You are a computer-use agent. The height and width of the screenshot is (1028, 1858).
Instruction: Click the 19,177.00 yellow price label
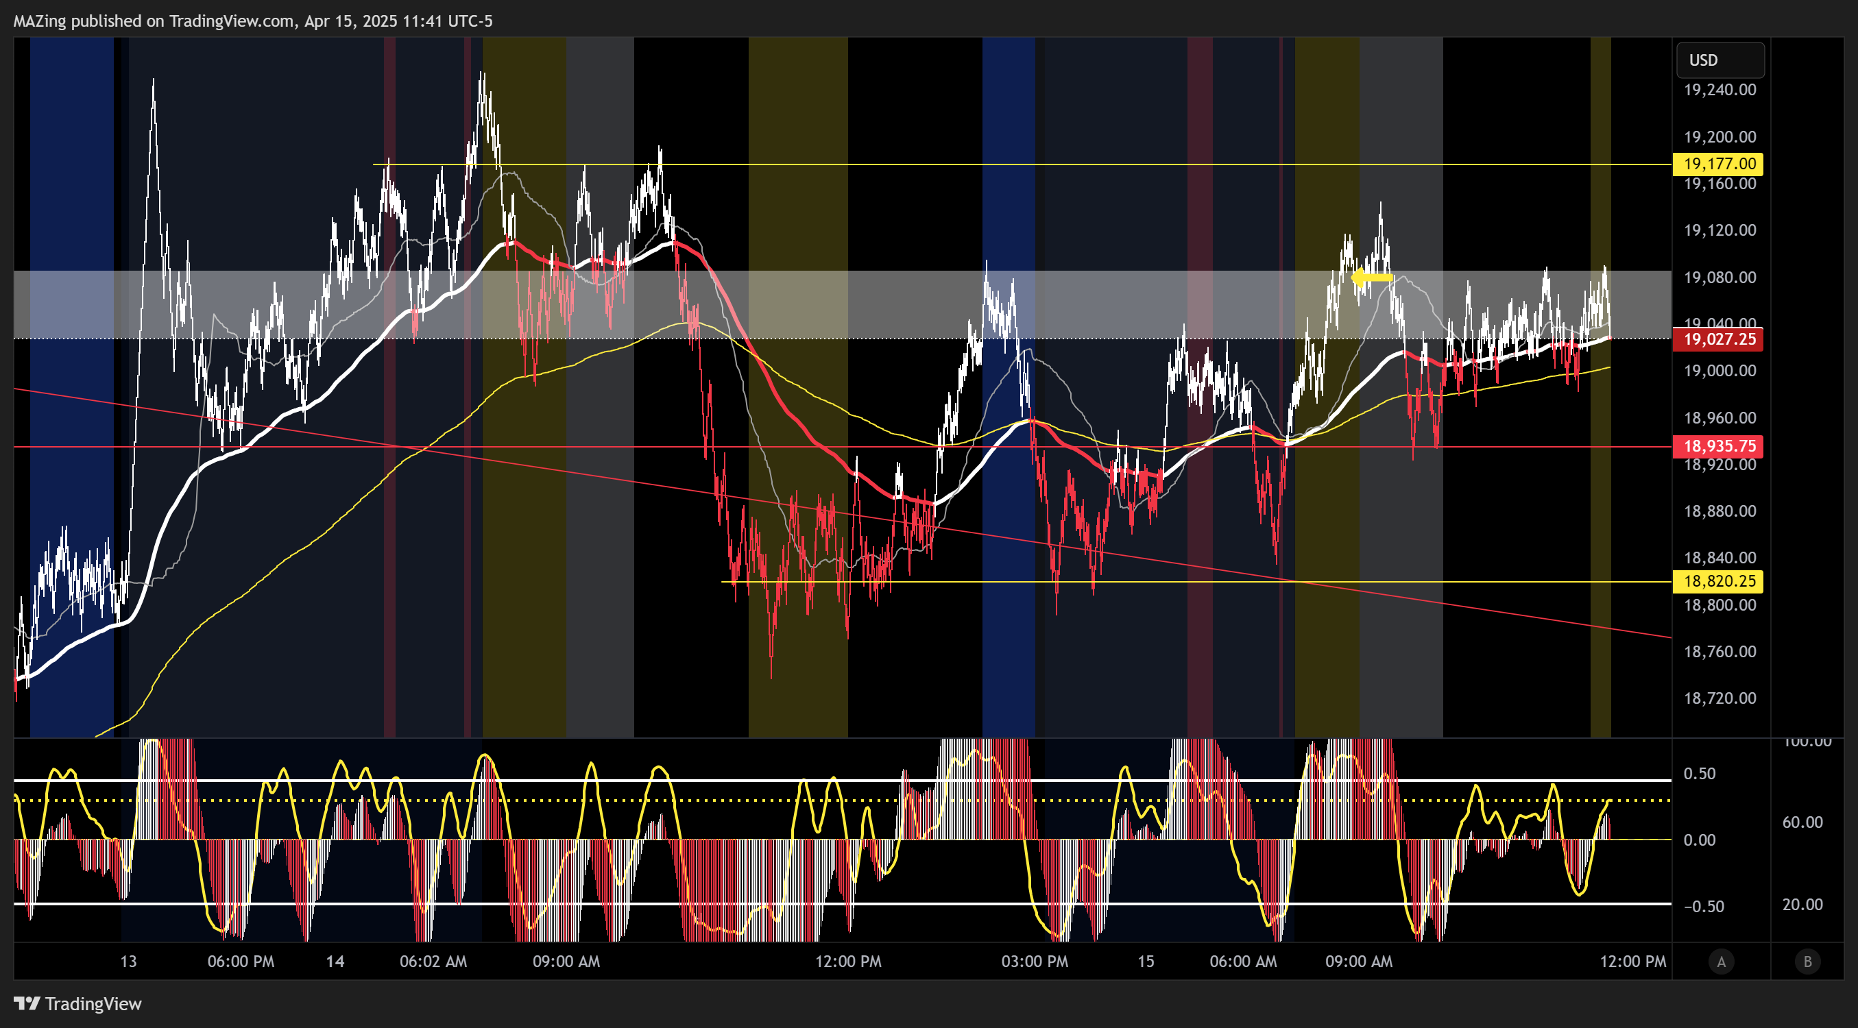point(1718,164)
